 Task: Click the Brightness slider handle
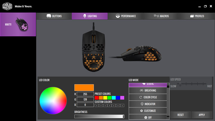tap(123, 117)
